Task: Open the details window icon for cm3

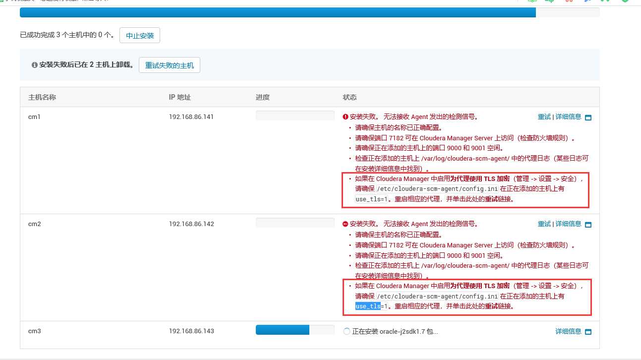Action: (x=588, y=332)
